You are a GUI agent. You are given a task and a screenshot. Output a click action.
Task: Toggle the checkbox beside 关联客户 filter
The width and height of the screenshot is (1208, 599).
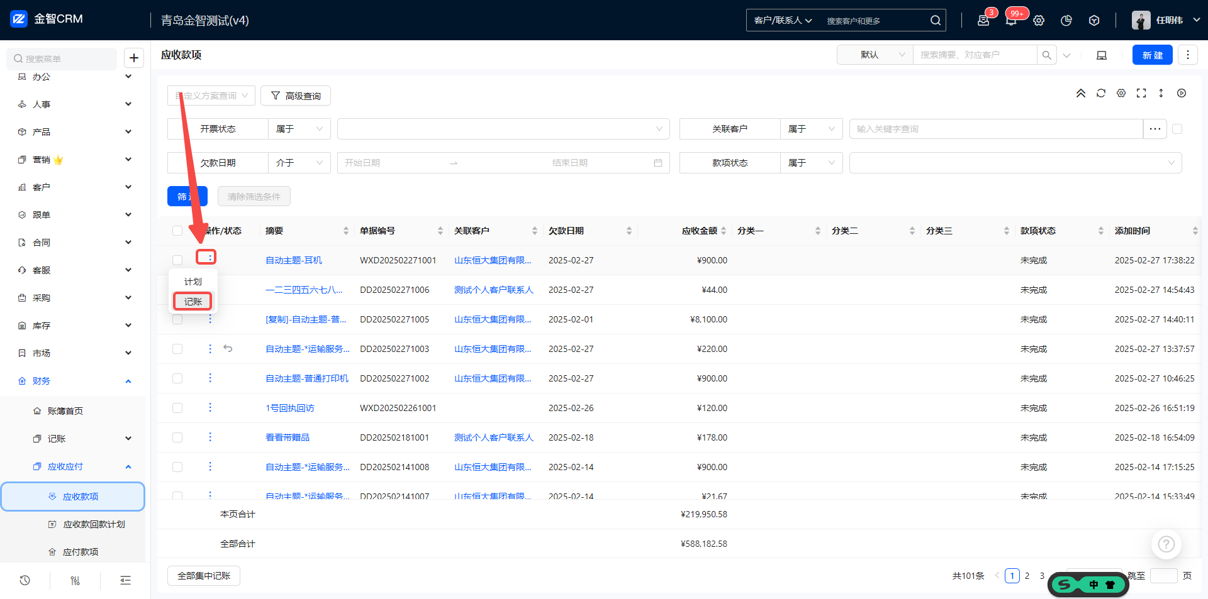point(1177,129)
